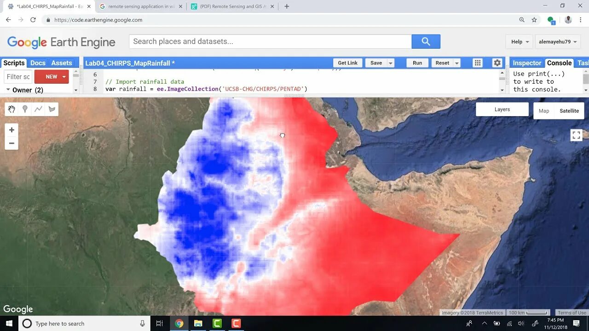Open the Help dropdown
The image size is (589, 331).
[520, 42]
